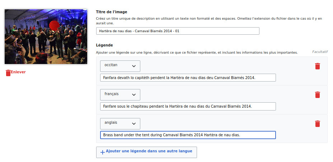333x162 pixels.
Task: Click the occitan caption text field
Action: coord(188,78)
